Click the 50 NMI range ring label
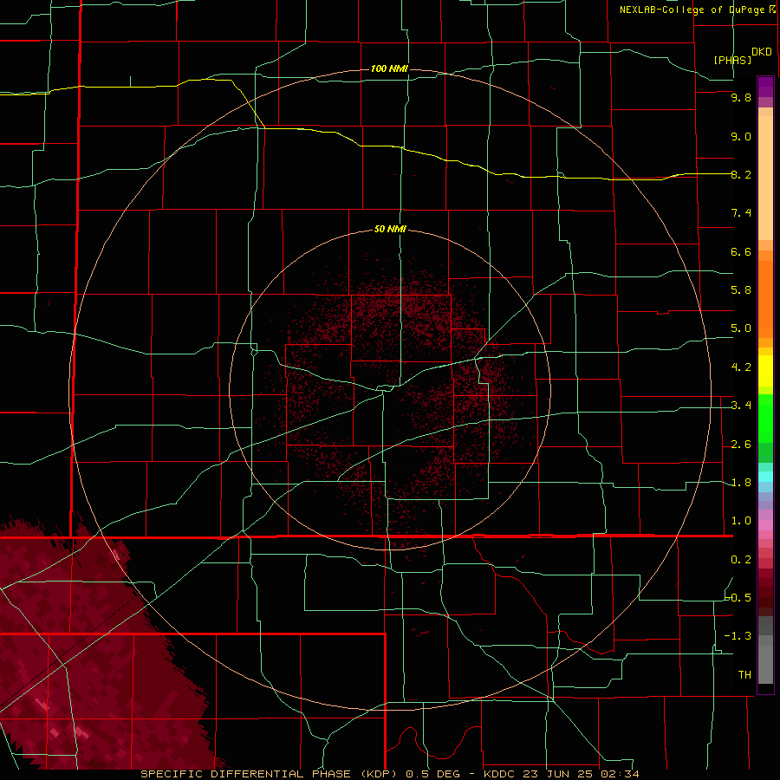780x780 pixels. (390, 230)
